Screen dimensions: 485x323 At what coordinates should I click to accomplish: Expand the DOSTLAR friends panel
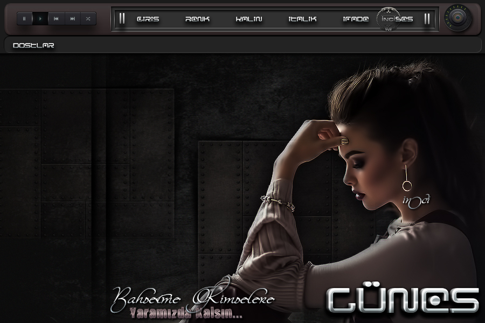click(33, 46)
